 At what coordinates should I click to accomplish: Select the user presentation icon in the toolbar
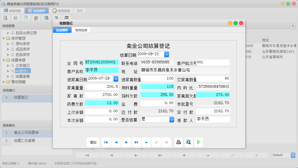coord(36,18)
